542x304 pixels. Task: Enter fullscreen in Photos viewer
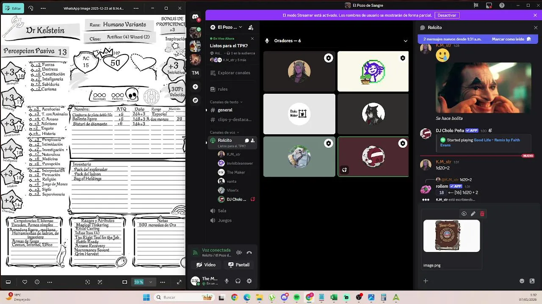179,282
